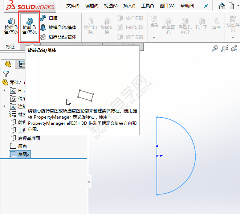Open the New document dropdown arrow

pos(238,6)
